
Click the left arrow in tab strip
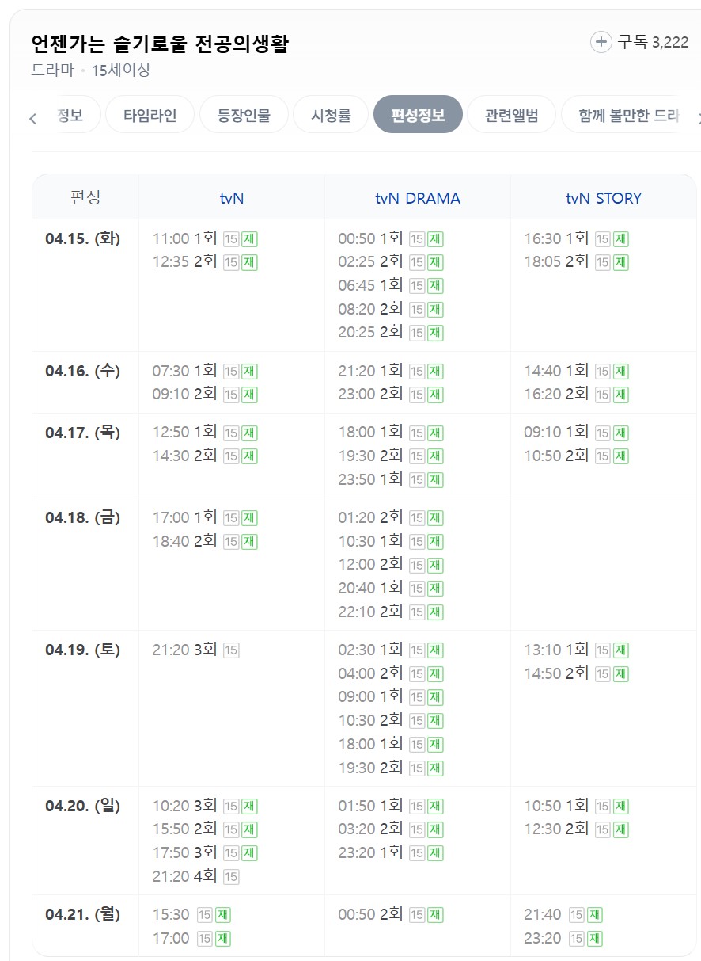(32, 119)
